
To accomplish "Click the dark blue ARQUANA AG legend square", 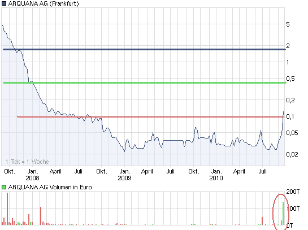I will 4,3.
